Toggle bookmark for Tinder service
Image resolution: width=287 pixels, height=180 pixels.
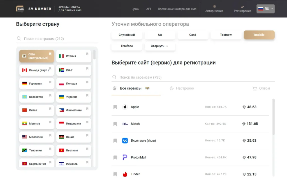point(115,174)
